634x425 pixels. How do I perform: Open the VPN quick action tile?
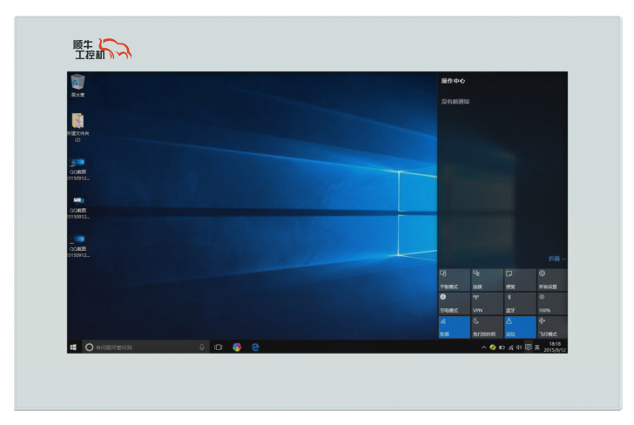[487, 304]
